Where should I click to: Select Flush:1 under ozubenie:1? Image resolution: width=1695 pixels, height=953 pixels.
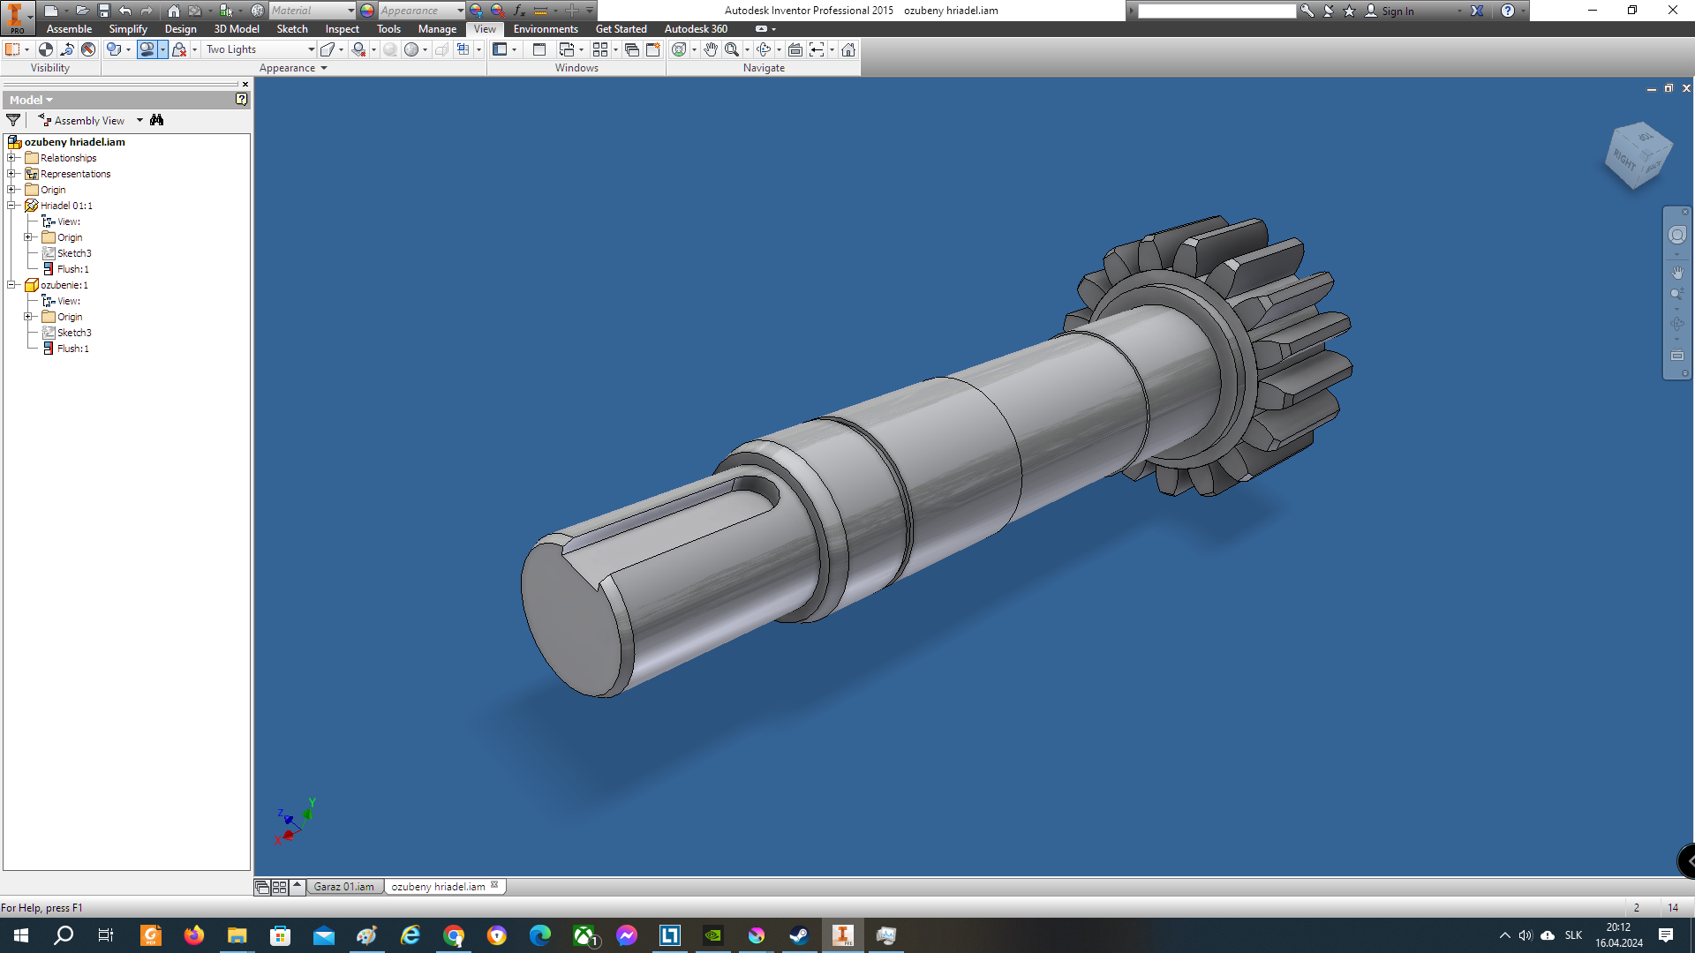[72, 349]
